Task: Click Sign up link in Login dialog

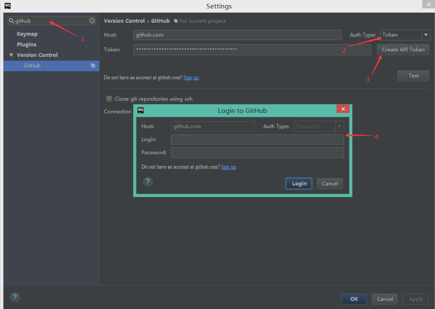Action: pos(229,167)
